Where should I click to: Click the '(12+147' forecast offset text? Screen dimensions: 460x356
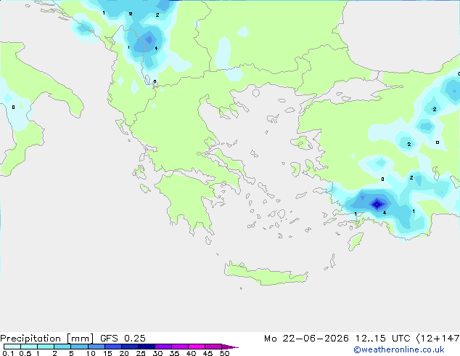[x=438, y=339]
